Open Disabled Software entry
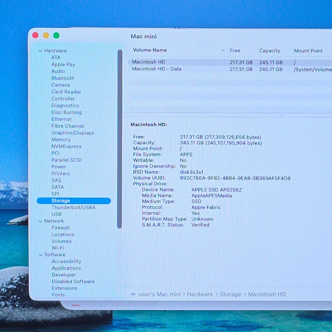Image resolution: width=332 pixels, height=332 pixels. click(73, 281)
